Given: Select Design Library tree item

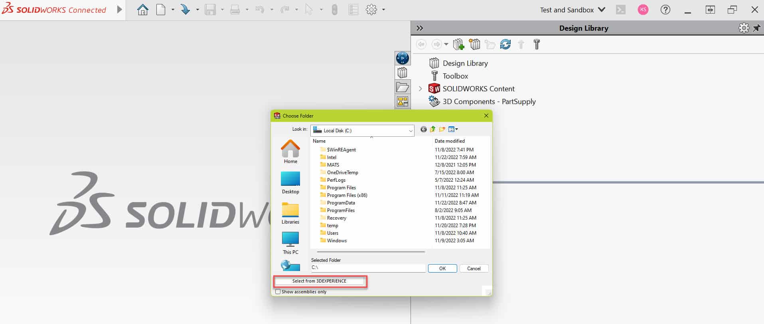Looking at the screenshot, I should 458,63.
